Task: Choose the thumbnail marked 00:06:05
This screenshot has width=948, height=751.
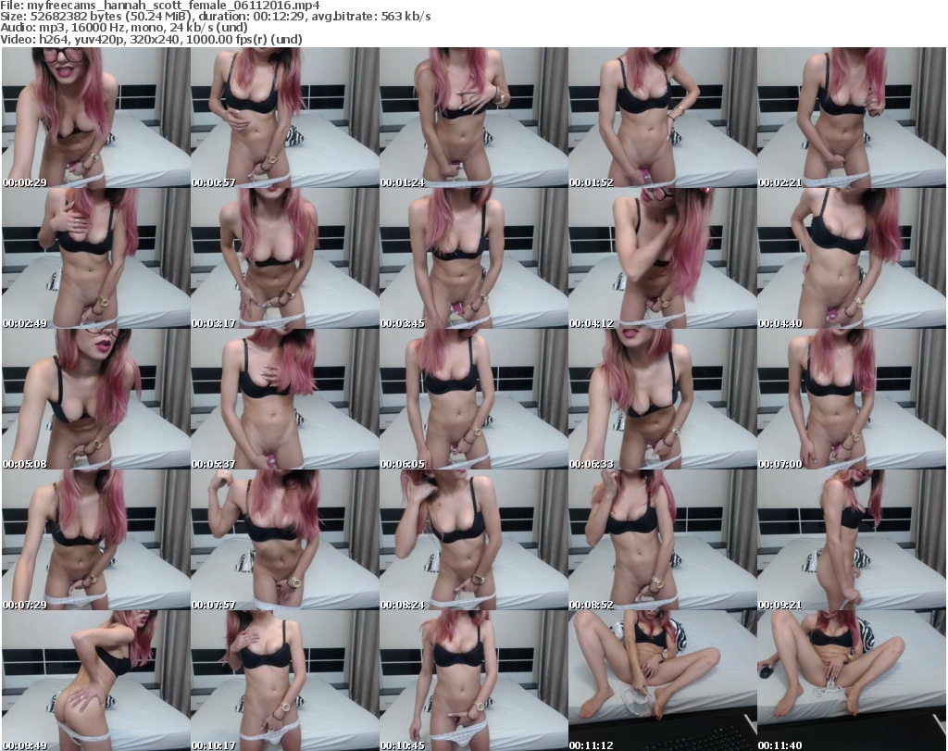Action: [473, 399]
